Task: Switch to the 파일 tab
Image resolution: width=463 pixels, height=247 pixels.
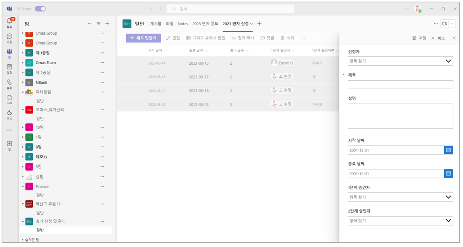Action: tap(170, 23)
